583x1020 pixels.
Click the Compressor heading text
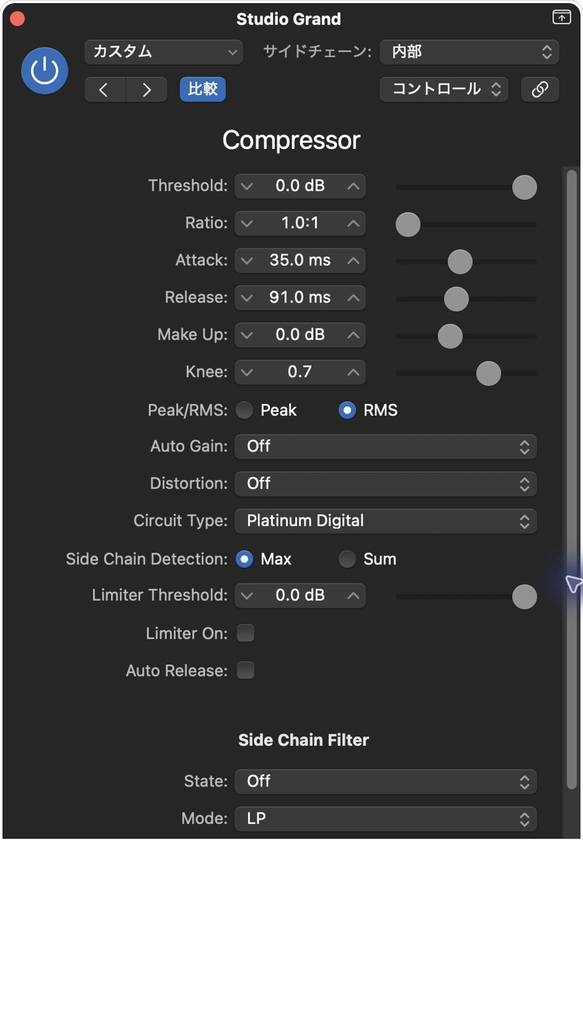pos(291,141)
